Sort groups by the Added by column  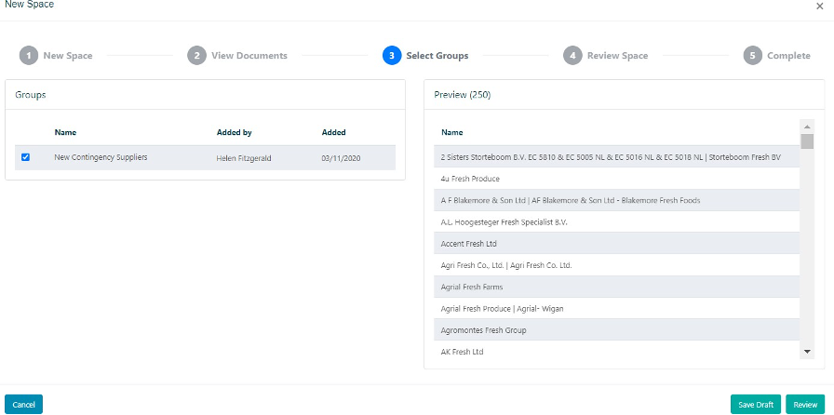click(234, 133)
